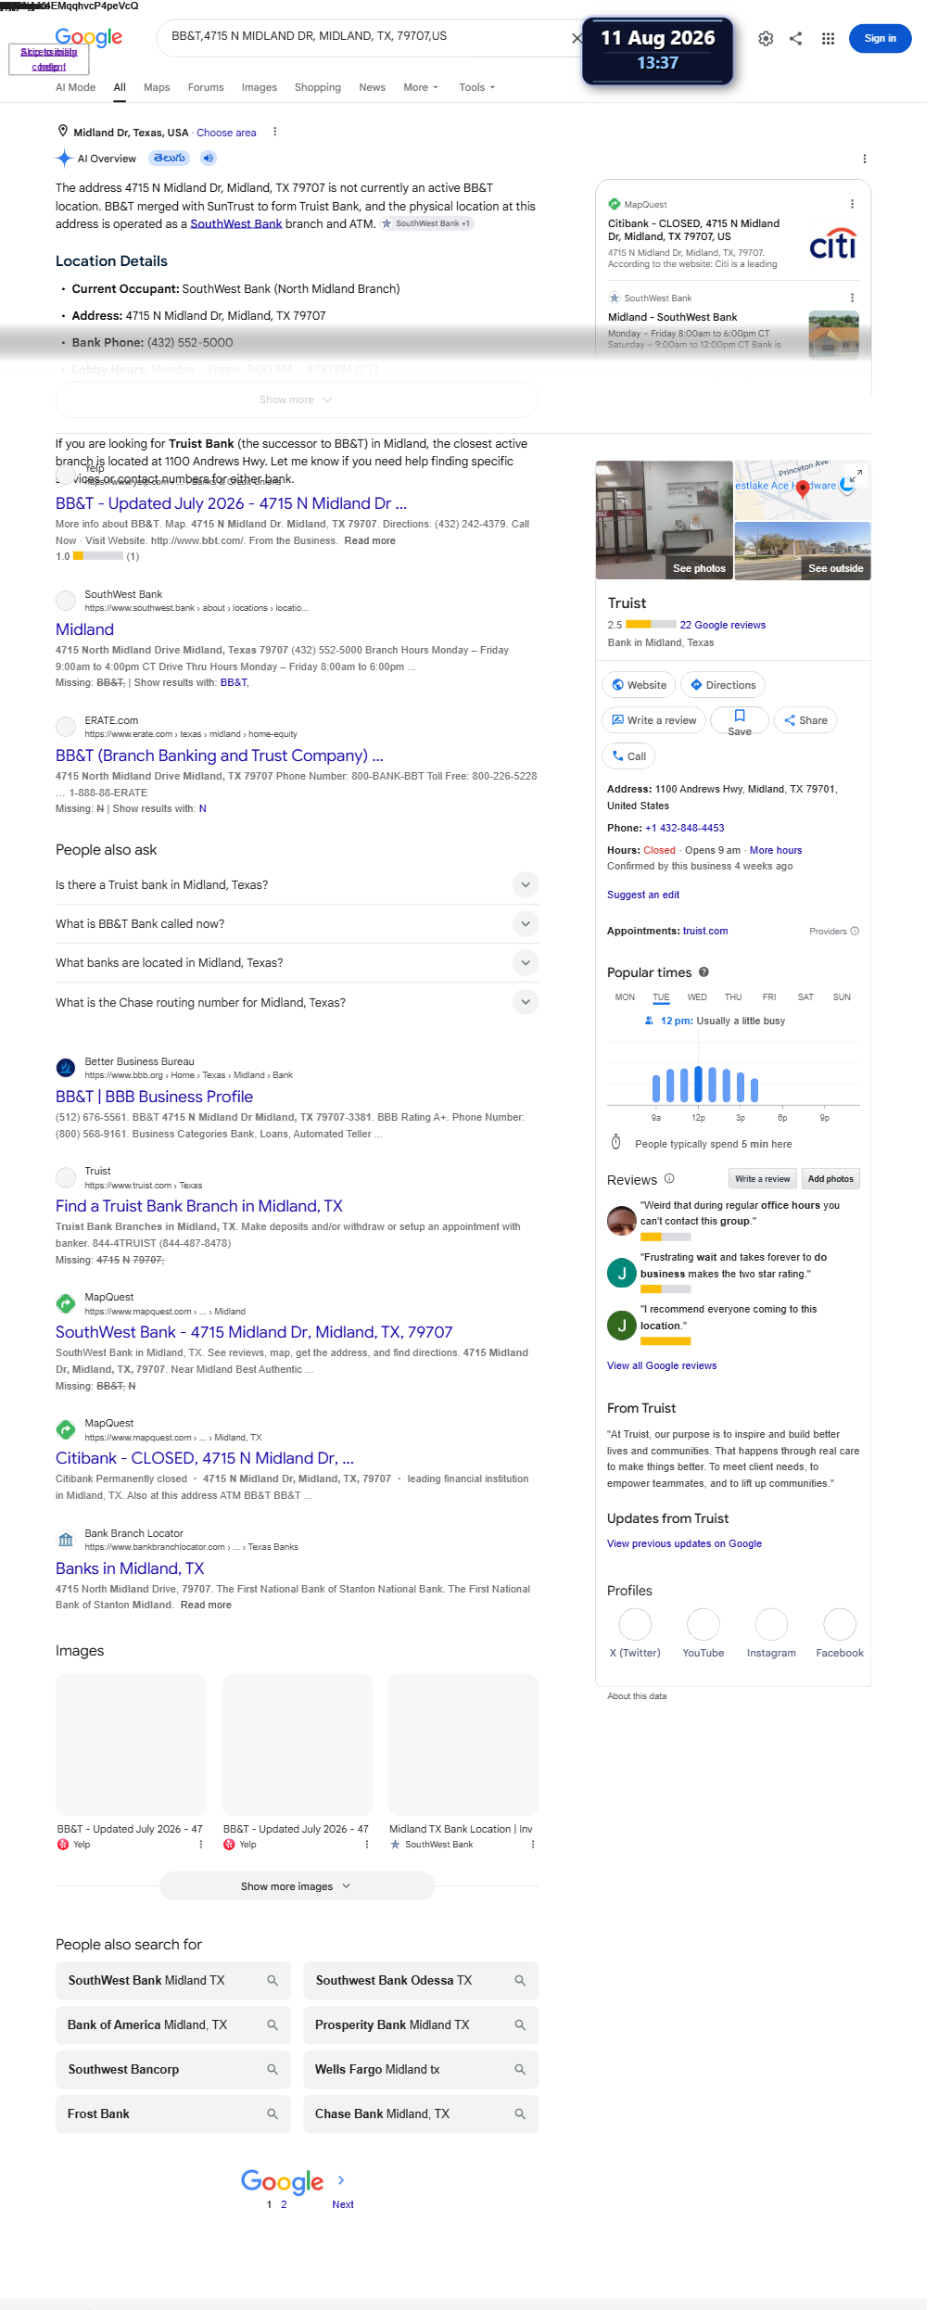Switch to AI Mode tab
The width and height of the screenshot is (938, 2310).
75,87
